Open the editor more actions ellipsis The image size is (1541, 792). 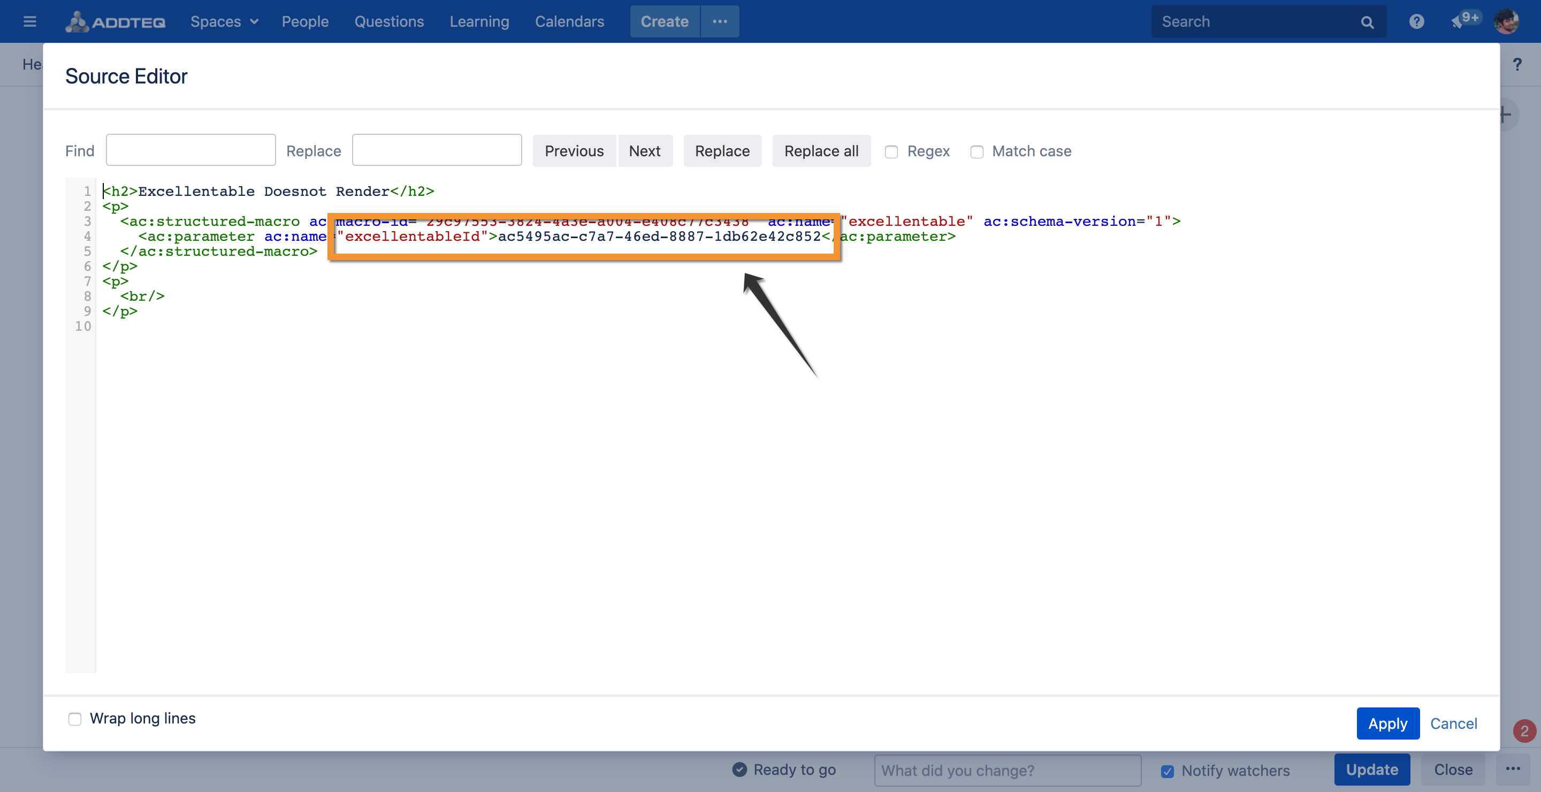[1513, 770]
